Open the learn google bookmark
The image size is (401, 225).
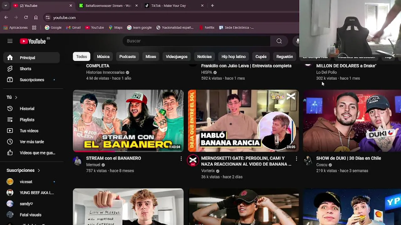139,27
